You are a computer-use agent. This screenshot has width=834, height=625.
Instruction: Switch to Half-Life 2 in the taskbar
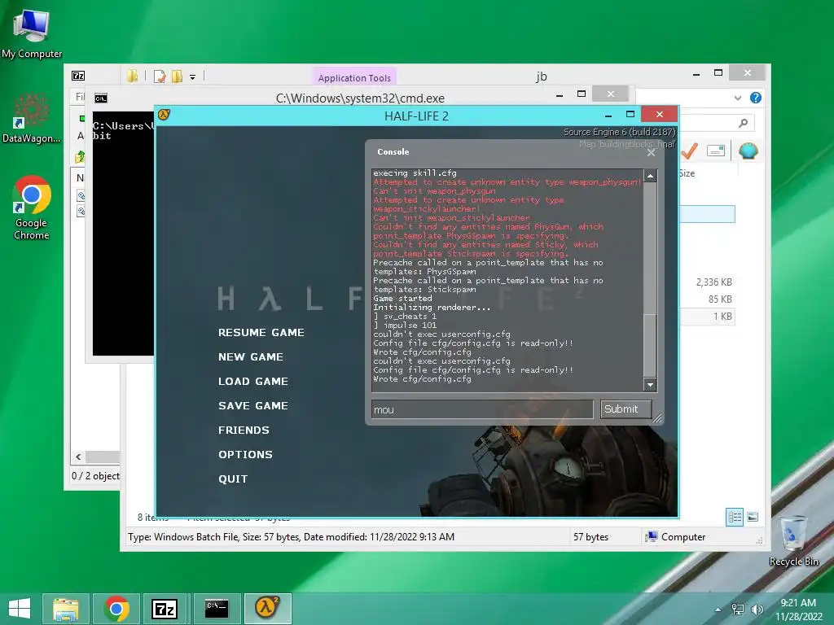[x=267, y=609]
